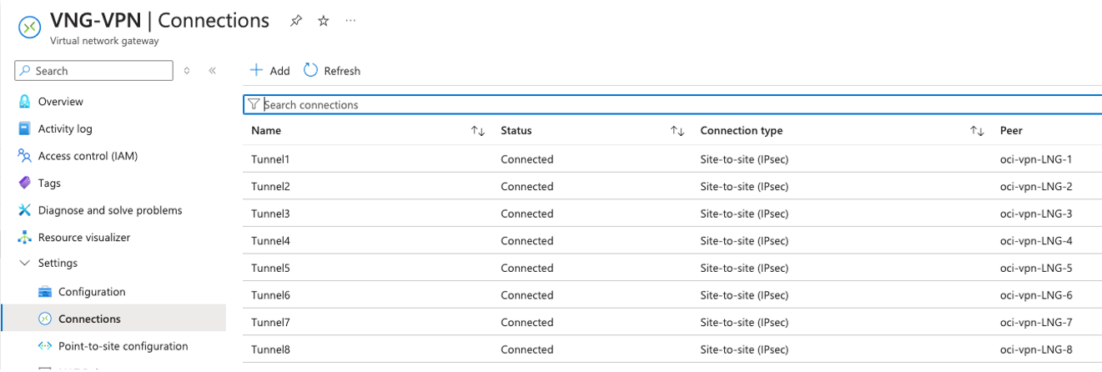Select Configuration under Settings
Image resolution: width=1102 pixels, height=372 pixels.
click(x=92, y=292)
